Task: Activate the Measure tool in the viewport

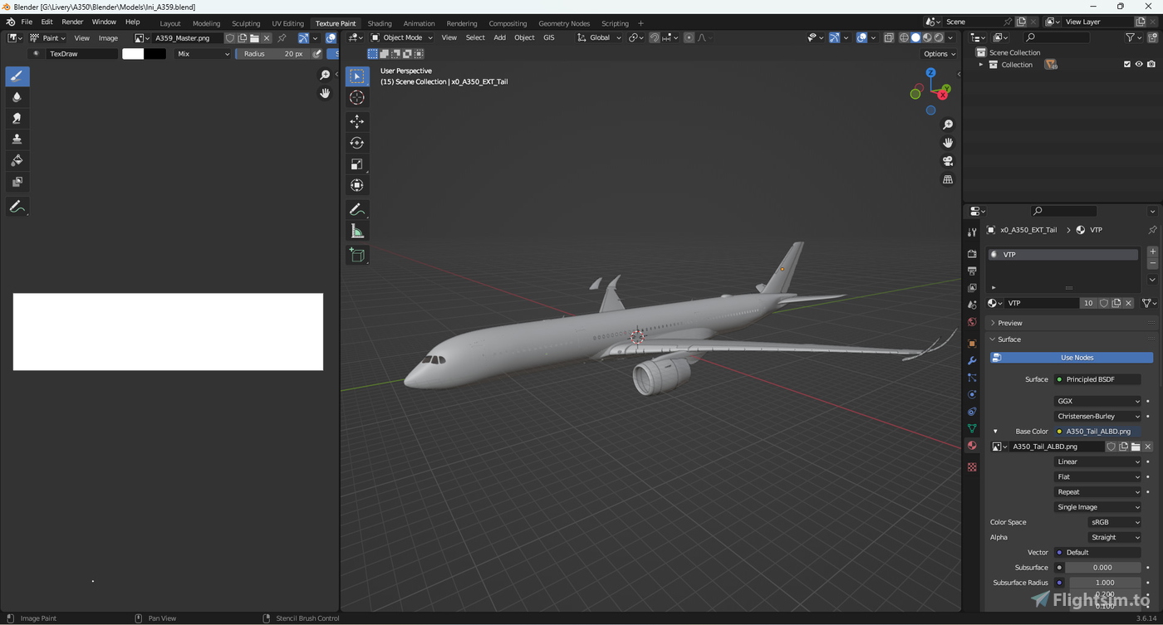Action: tap(357, 231)
